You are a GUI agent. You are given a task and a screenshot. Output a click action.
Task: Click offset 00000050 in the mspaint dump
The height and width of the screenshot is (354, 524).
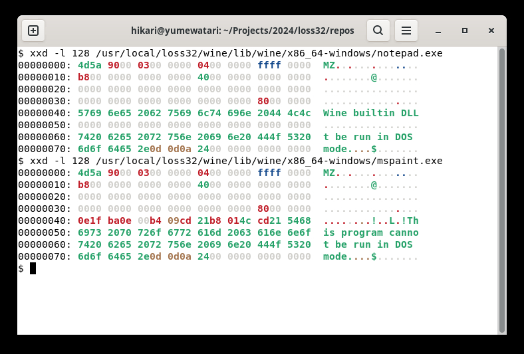coord(44,232)
